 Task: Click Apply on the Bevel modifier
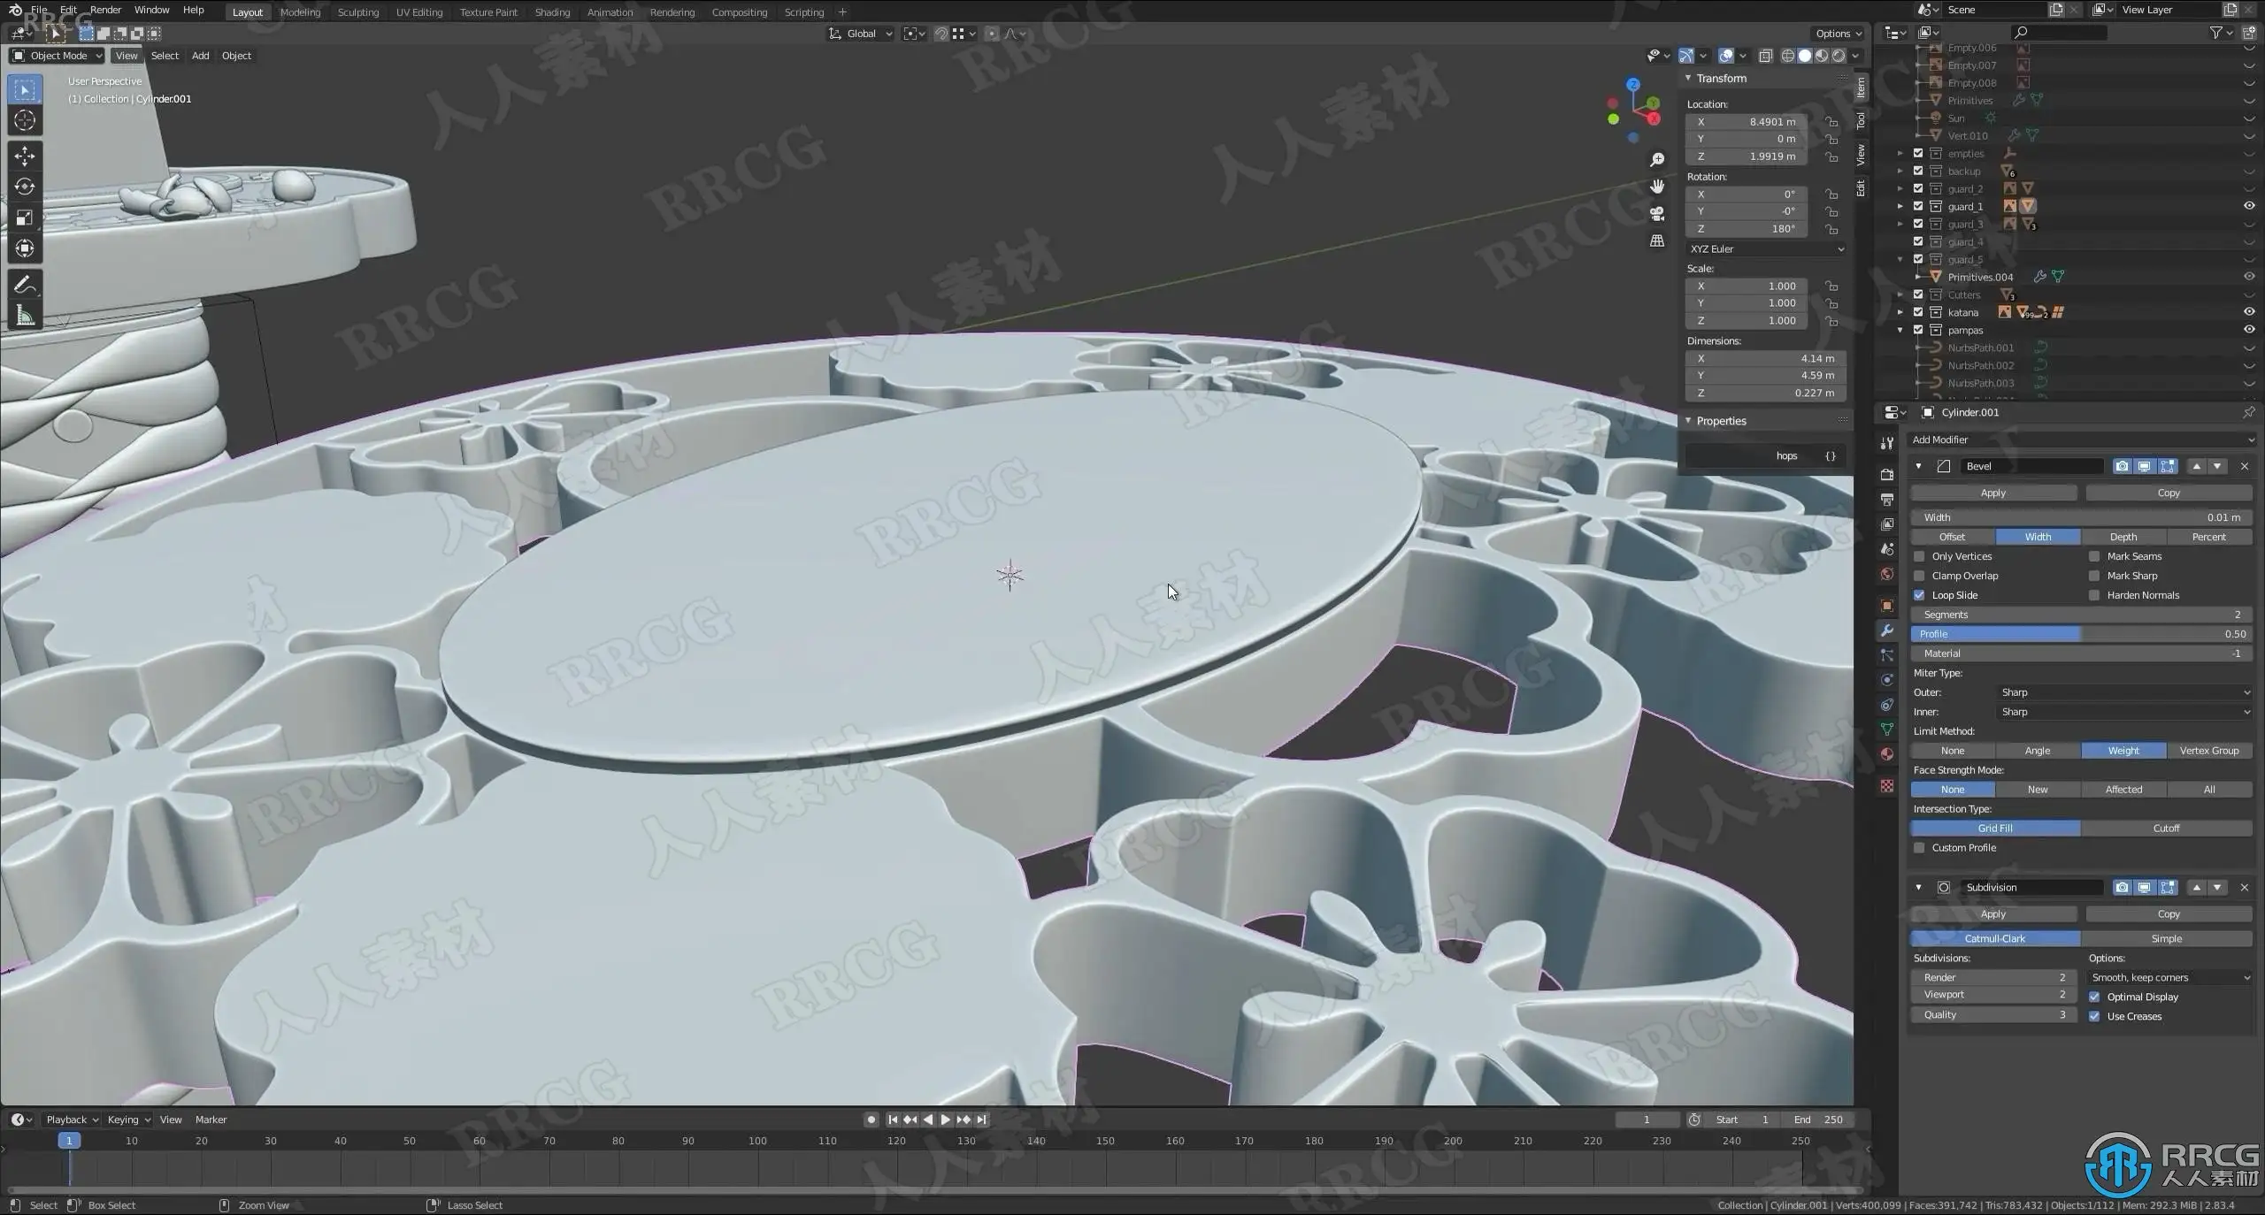(x=1992, y=493)
